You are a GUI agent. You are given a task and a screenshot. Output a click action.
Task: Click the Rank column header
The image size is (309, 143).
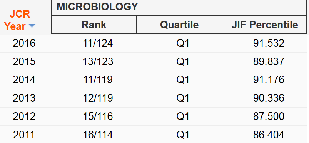click(94, 25)
